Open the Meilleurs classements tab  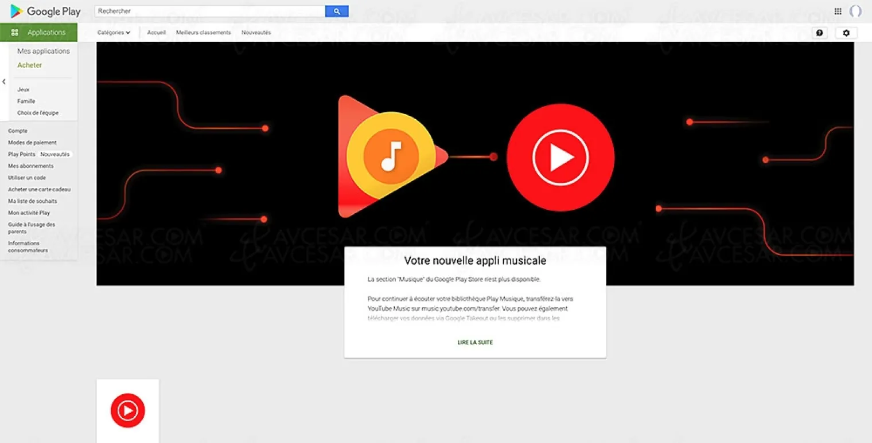coord(204,33)
